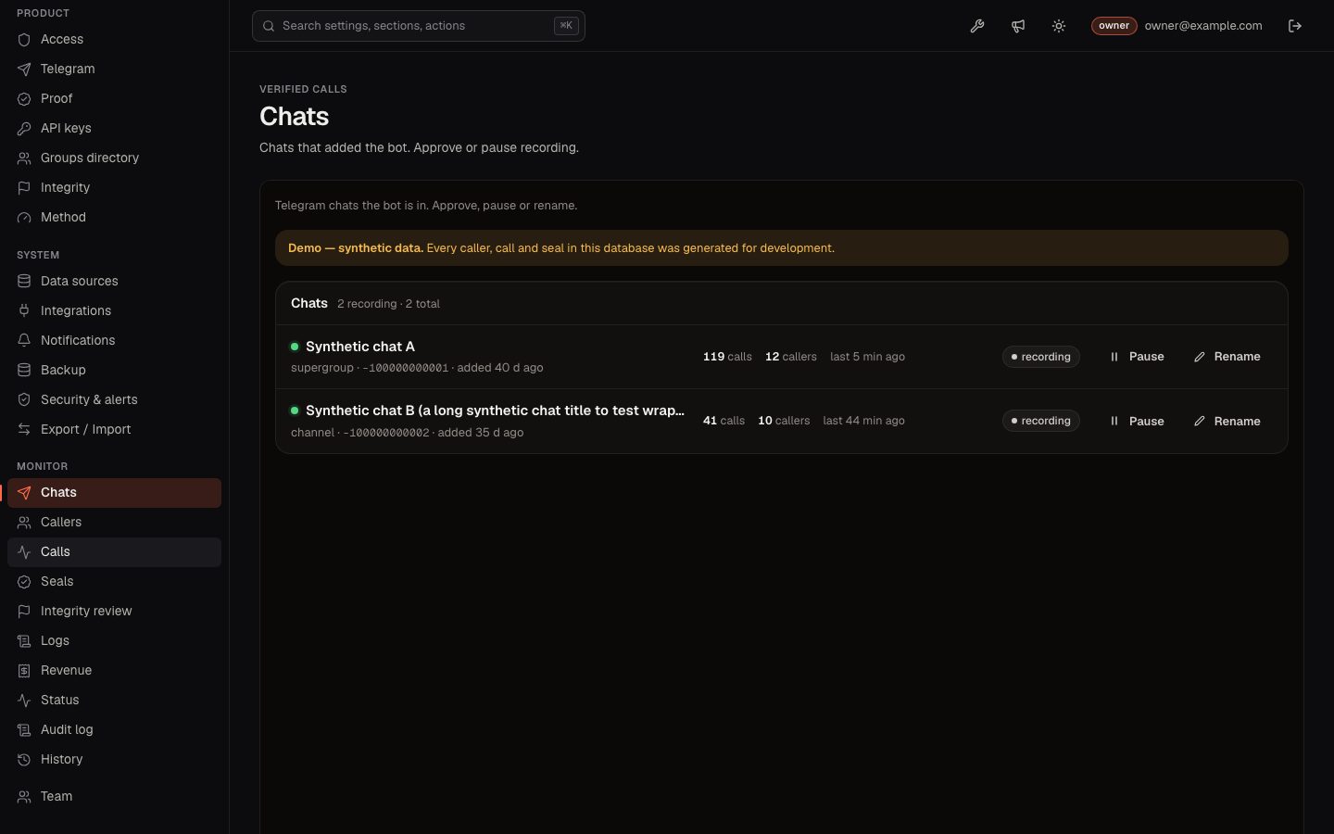Click the sign-out icon beside owner email
The image size is (1334, 834).
(1295, 26)
